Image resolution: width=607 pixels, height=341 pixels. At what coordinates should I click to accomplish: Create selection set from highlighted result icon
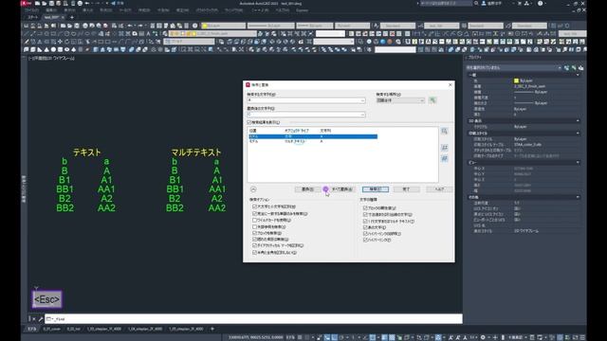(445, 148)
